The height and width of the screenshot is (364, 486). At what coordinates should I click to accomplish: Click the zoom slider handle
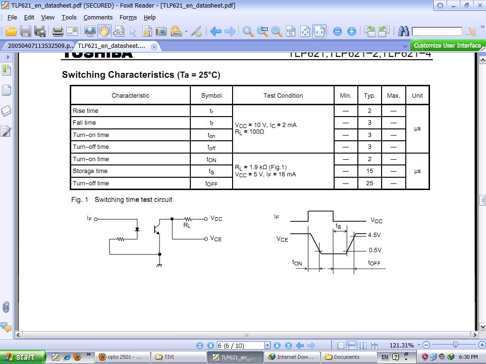pyautogui.click(x=455, y=345)
